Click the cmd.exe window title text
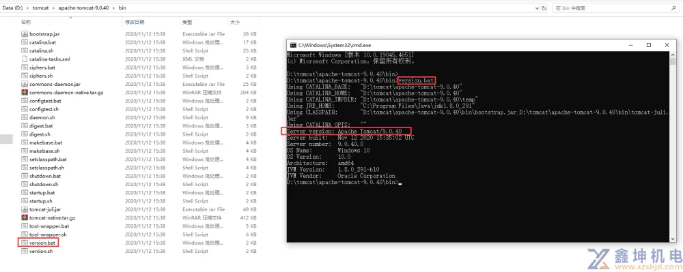This screenshot has height=272, width=683. pyautogui.click(x=335, y=45)
